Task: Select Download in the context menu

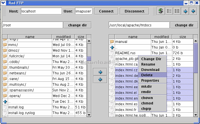Action: (x=150, y=70)
